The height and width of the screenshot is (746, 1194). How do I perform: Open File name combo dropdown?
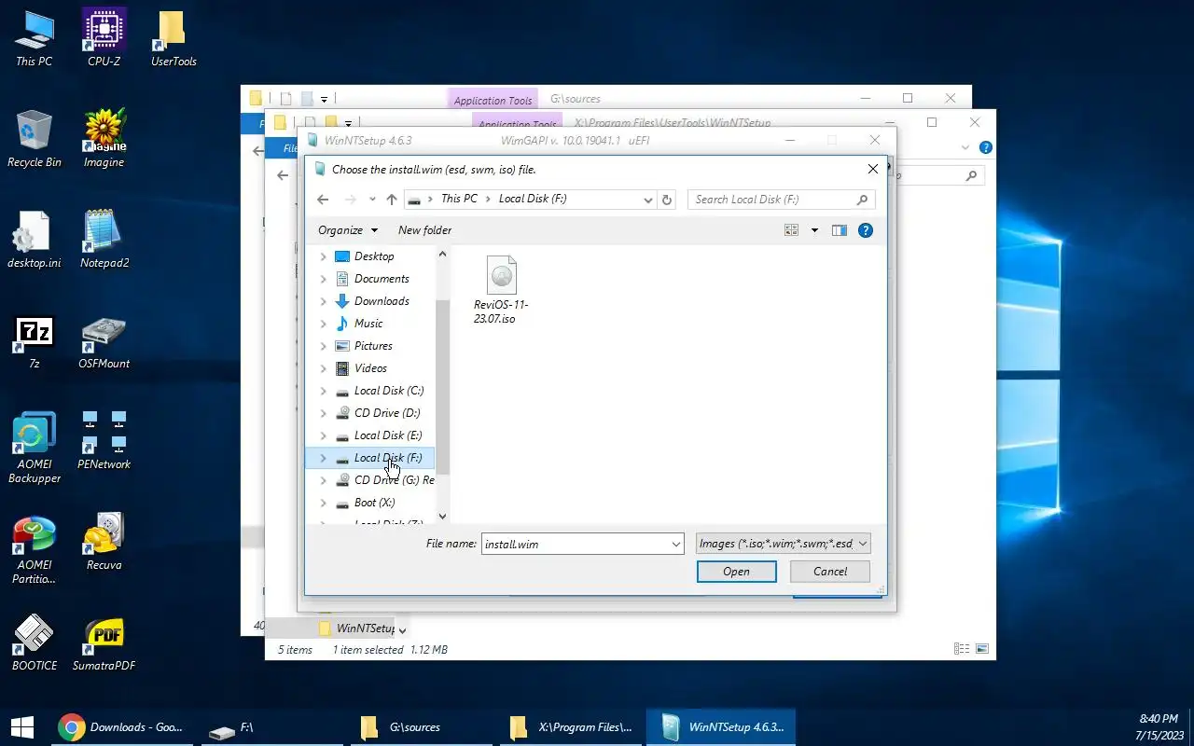(676, 545)
